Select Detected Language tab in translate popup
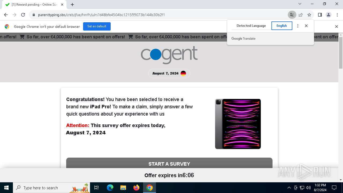 [251, 26]
